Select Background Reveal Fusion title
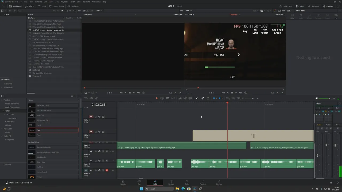The width and height of the screenshot is (342, 192). coord(53,147)
